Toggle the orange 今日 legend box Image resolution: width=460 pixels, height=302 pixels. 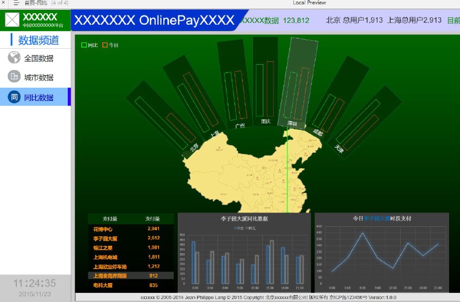click(x=105, y=45)
